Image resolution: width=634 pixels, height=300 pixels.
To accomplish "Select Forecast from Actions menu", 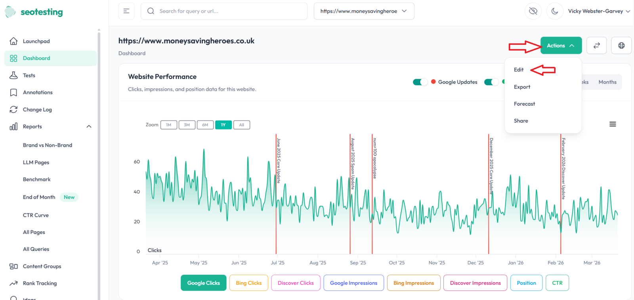I will point(524,104).
